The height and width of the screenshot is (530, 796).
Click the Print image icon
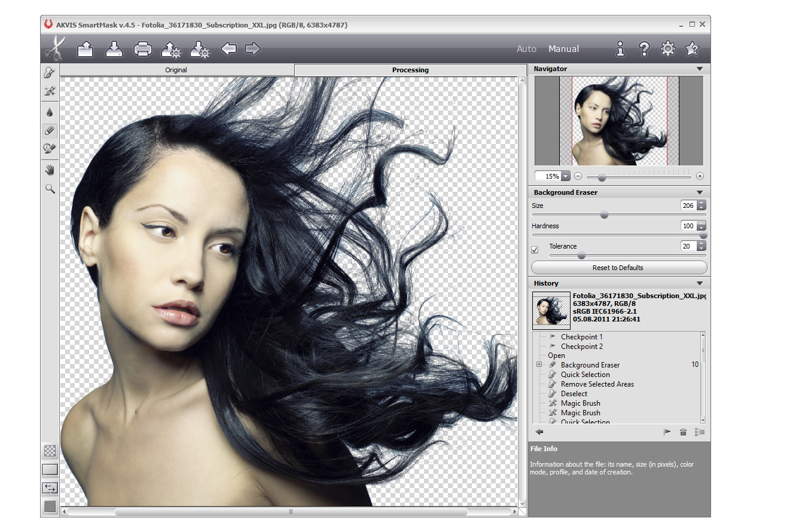click(x=142, y=49)
